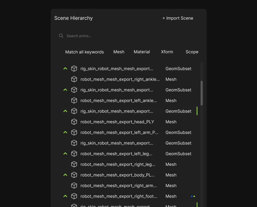Select robot_mesh_mesh_export_body_PL name

click(x=117, y=175)
